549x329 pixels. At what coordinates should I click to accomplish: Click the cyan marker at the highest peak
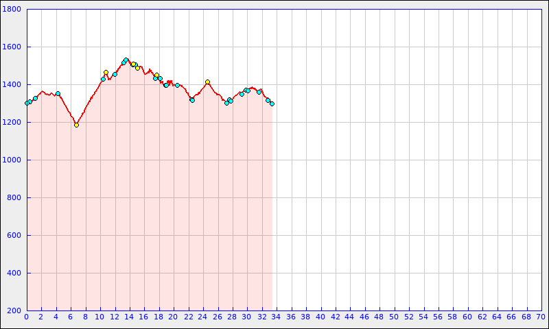(x=126, y=60)
